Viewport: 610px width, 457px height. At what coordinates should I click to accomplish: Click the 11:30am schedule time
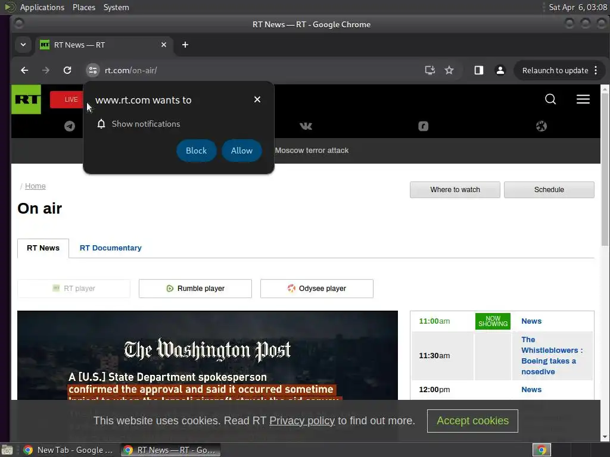click(434, 356)
